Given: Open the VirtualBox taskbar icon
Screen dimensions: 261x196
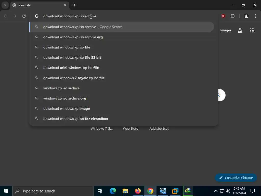Looking at the screenshot, I should (x=175, y=191).
